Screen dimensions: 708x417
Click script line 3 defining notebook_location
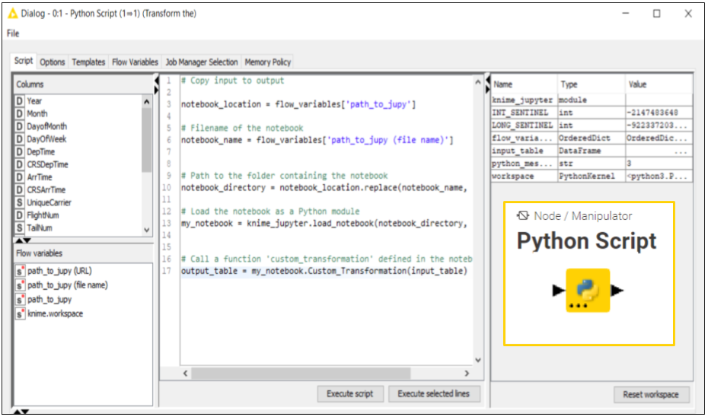point(298,104)
